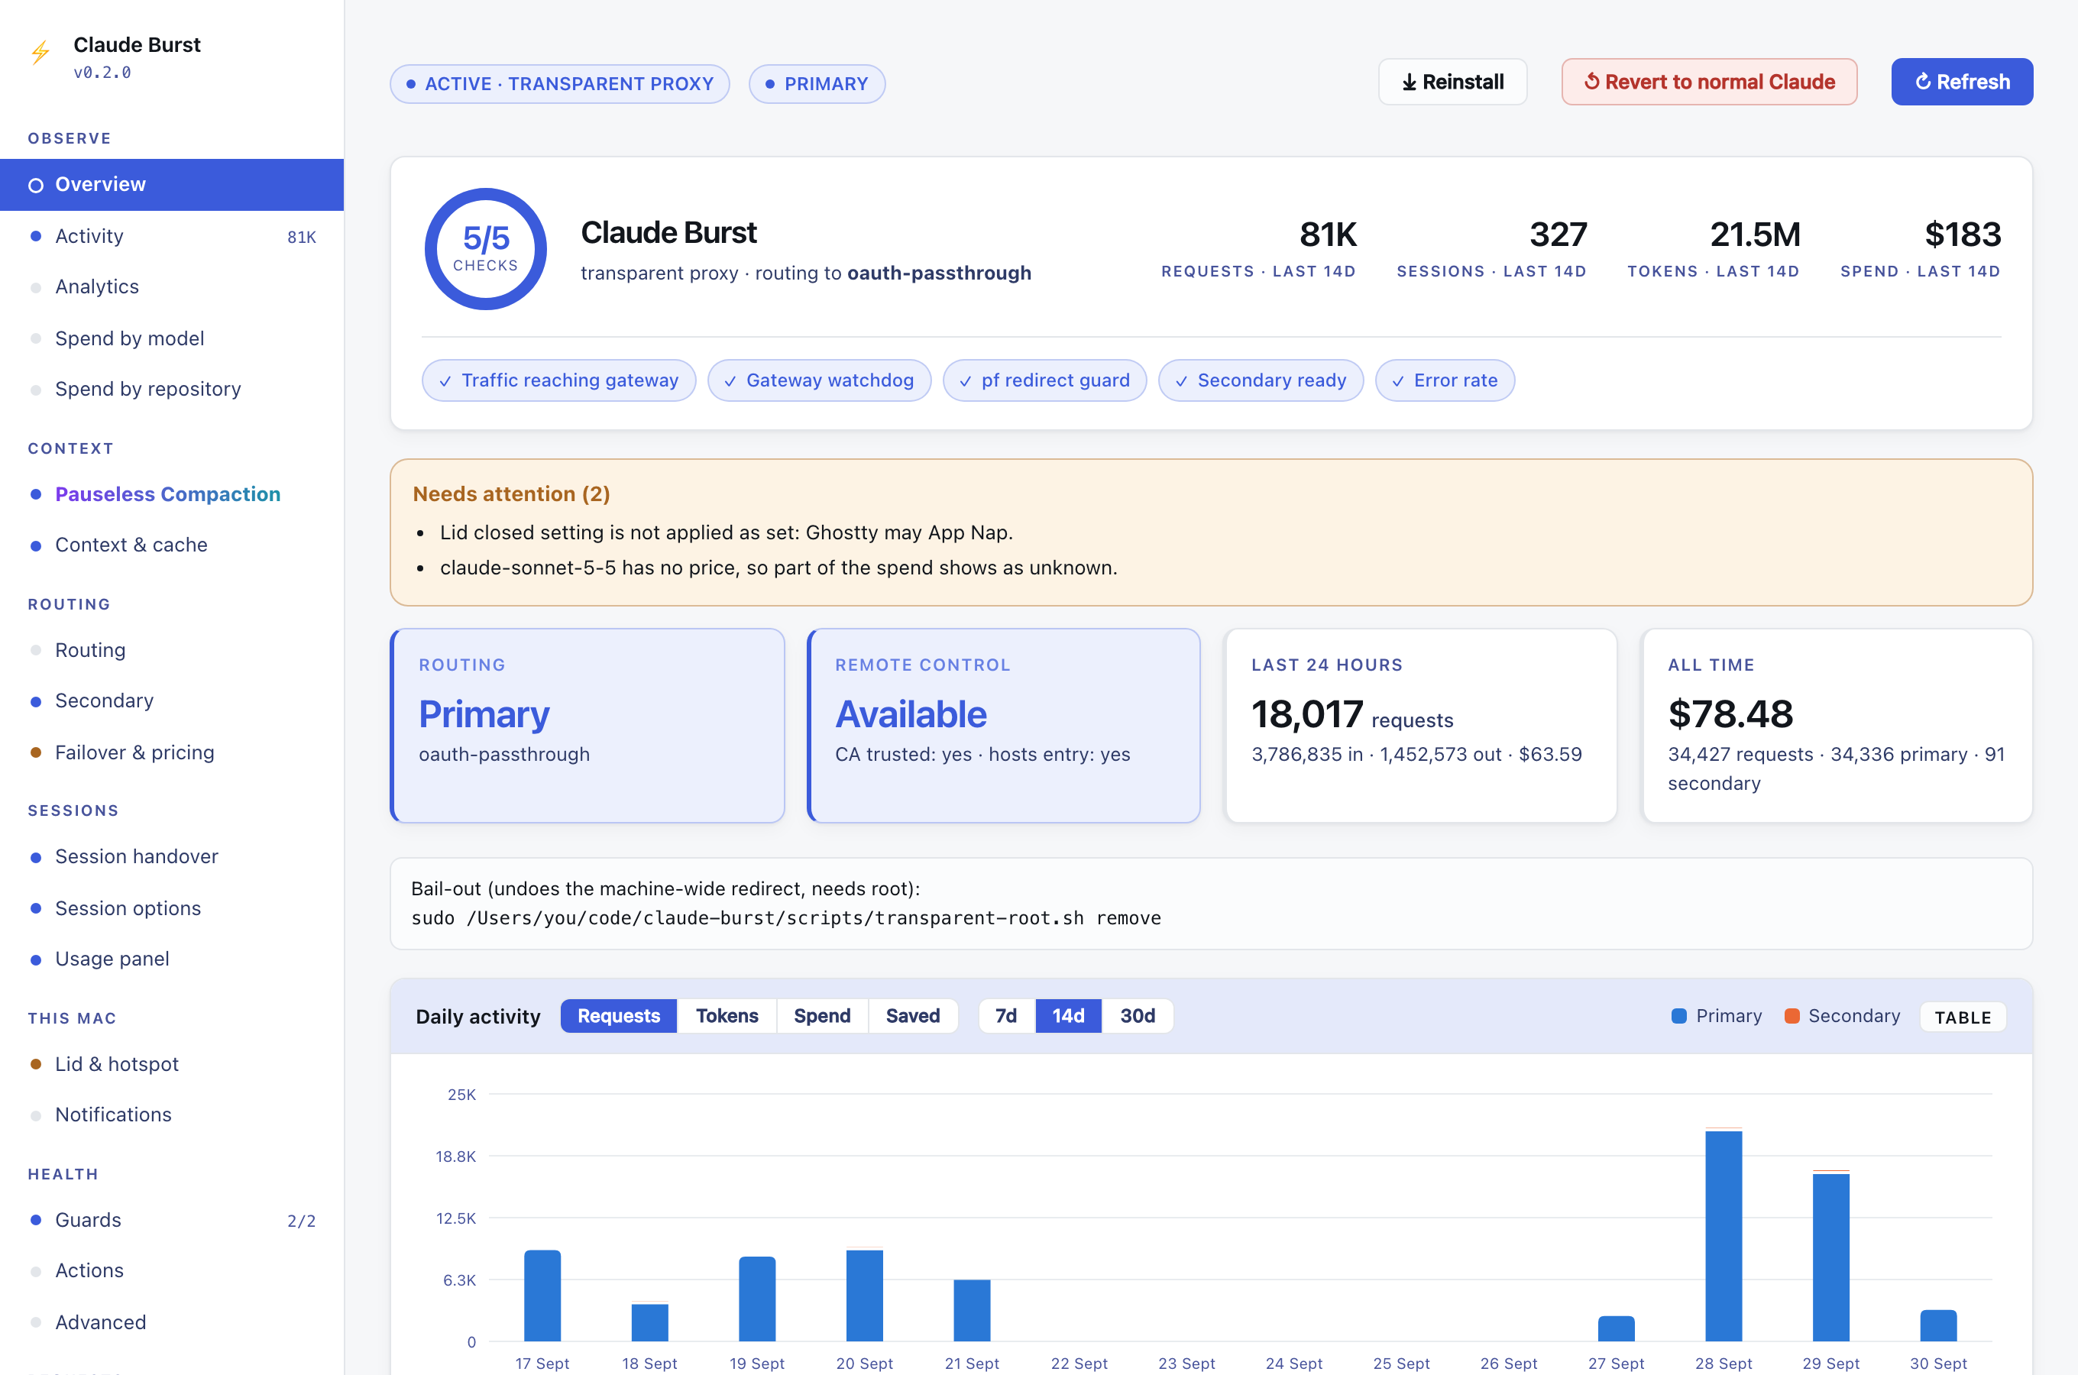
Task: Select the 14d time range
Action: point(1068,1015)
